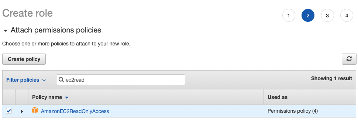Open the AmazonEC2ReadOnlyAccess policy link

tap(75, 111)
